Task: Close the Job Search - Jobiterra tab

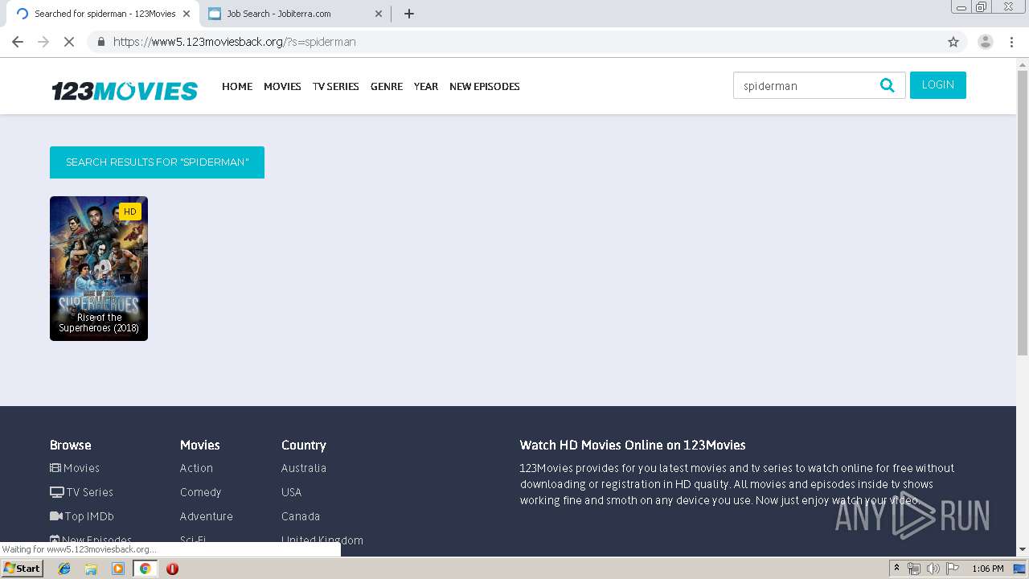Action: click(x=379, y=14)
